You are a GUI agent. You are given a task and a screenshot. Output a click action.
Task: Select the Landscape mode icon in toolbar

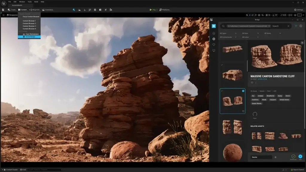pyautogui.click(x=79, y=10)
